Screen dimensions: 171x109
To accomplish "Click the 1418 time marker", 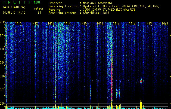I will 132,23.
